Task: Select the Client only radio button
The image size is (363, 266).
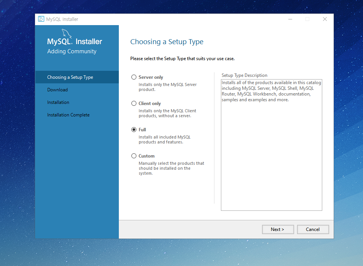Action: pyautogui.click(x=134, y=104)
